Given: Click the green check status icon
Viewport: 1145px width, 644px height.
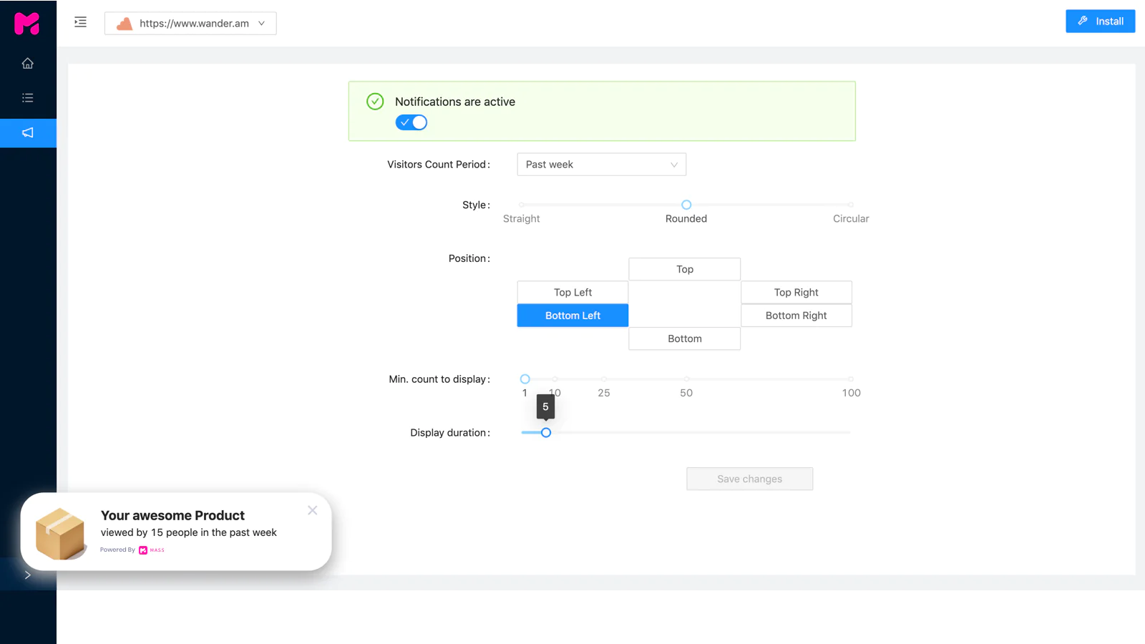Looking at the screenshot, I should point(375,102).
